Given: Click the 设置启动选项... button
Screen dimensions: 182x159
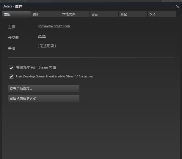Looking at the screenshot, I should tap(44, 89).
